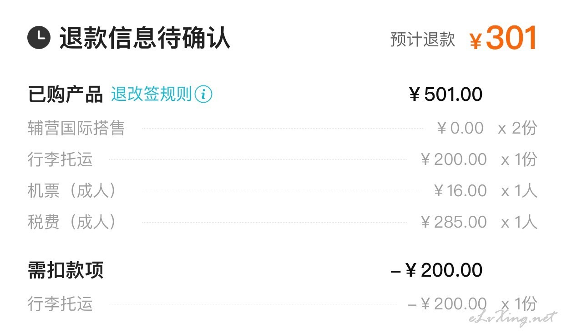This screenshot has width=562, height=333.
Task: Click the ¥0.00 x 2份 amount
Action: pos(486,128)
